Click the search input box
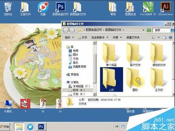 point(162,30)
